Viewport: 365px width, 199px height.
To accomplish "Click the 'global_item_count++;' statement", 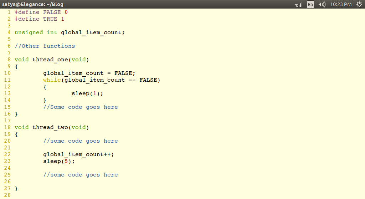I will [x=78, y=154].
